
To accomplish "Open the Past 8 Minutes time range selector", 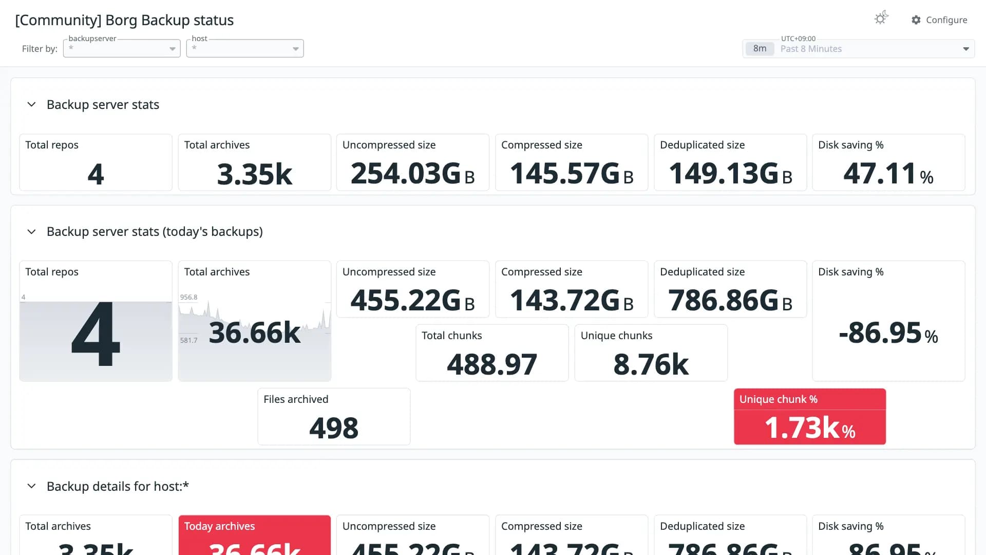I will pos(859,49).
